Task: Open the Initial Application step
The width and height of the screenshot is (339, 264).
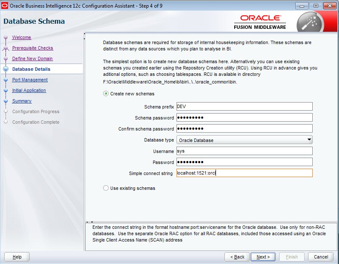Action: click(x=29, y=90)
